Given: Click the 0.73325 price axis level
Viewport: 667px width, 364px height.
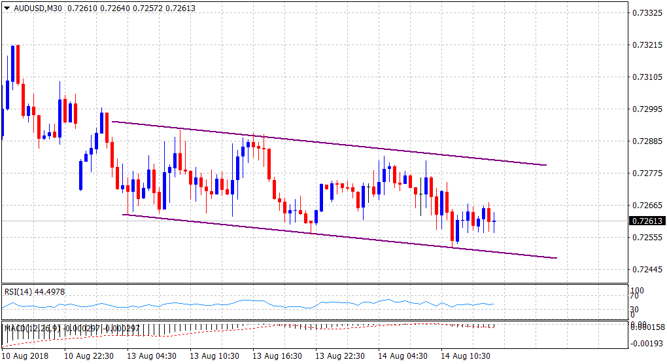Looking at the screenshot, I should [647, 13].
